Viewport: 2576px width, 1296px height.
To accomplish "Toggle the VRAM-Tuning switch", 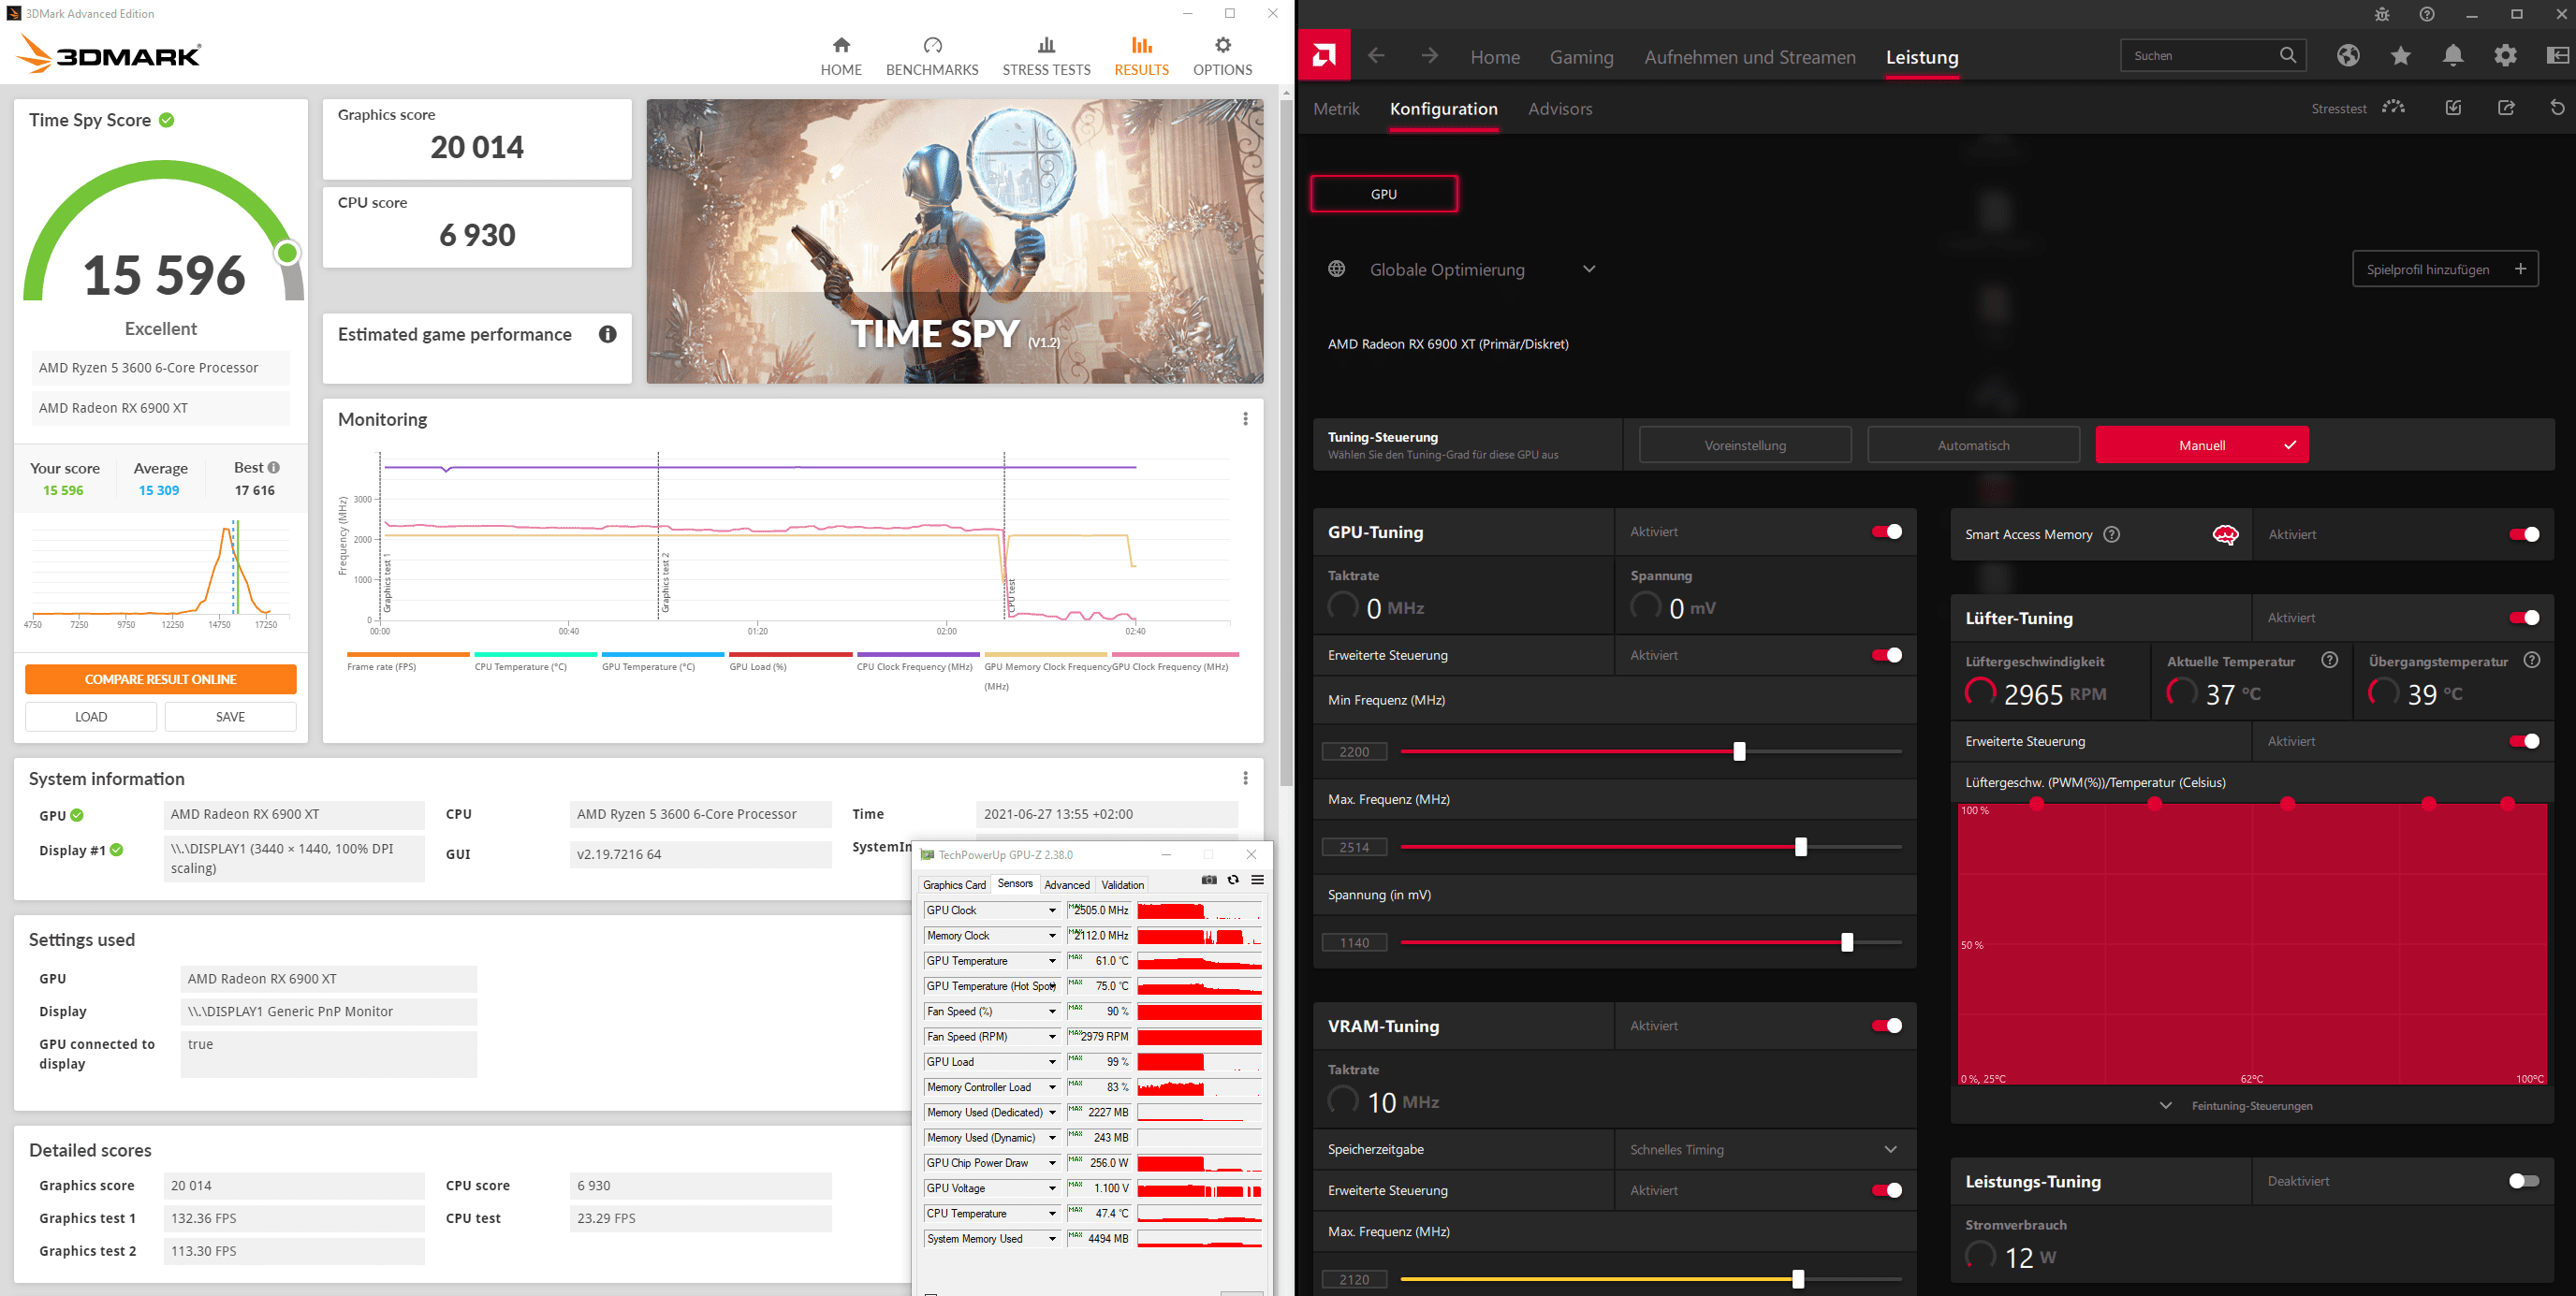I will coord(1887,1026).
